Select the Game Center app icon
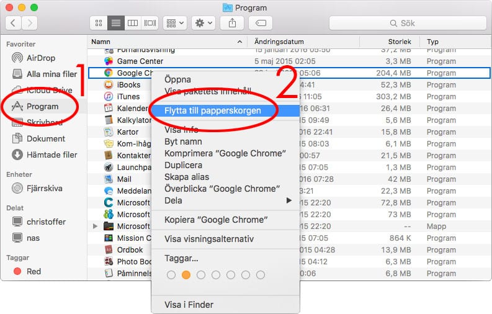 [109, 61]
